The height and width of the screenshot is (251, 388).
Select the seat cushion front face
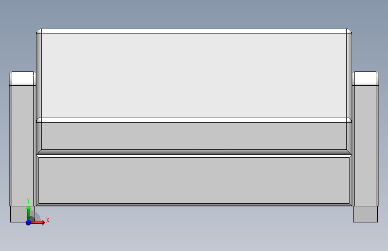point(194,136)
